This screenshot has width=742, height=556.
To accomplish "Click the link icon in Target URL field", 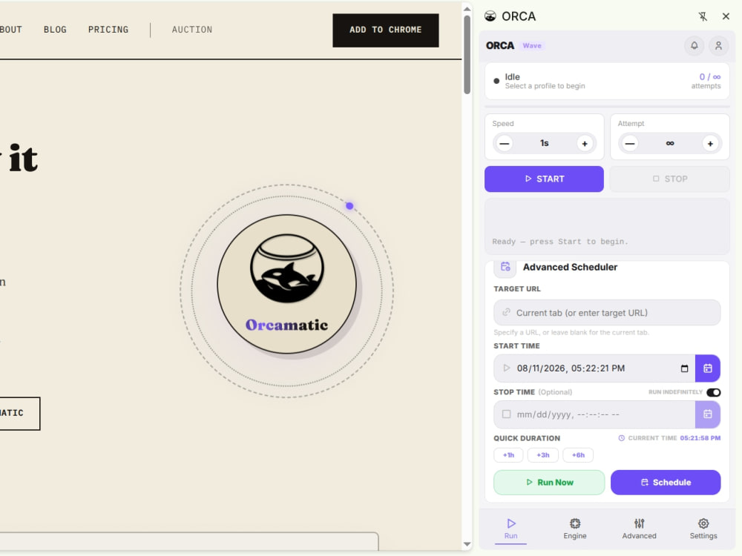I will [506, 313].
